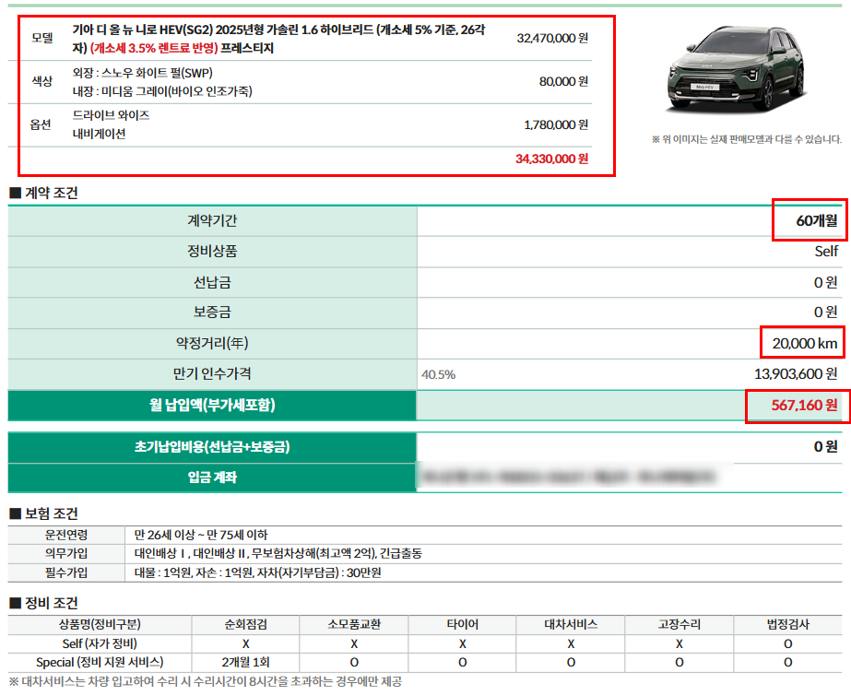The width and height of the screenshot is (851, 696).
Task: Click the 옵션 row label
Action: click(x=41, y=124)
